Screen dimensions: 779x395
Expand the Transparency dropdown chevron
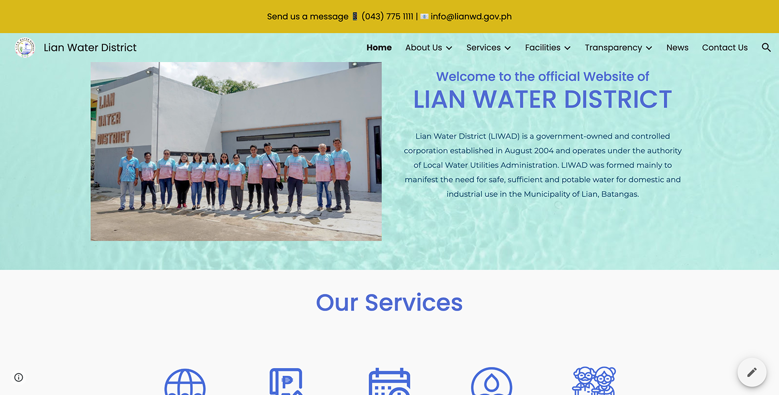pos(649,48)
